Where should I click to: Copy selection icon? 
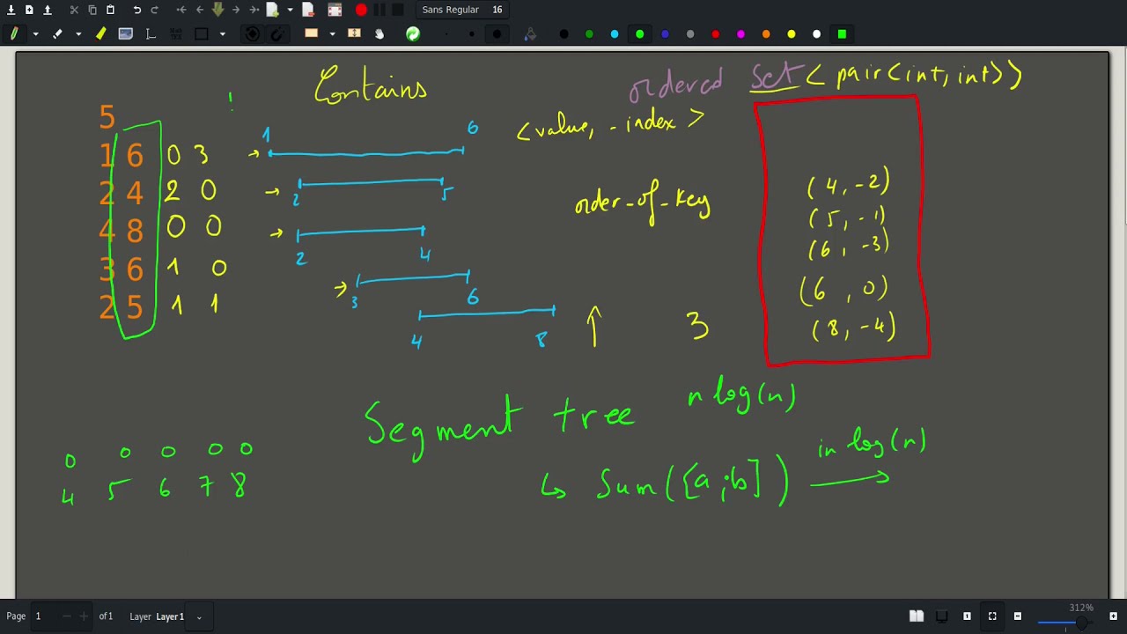click(92, 10)
